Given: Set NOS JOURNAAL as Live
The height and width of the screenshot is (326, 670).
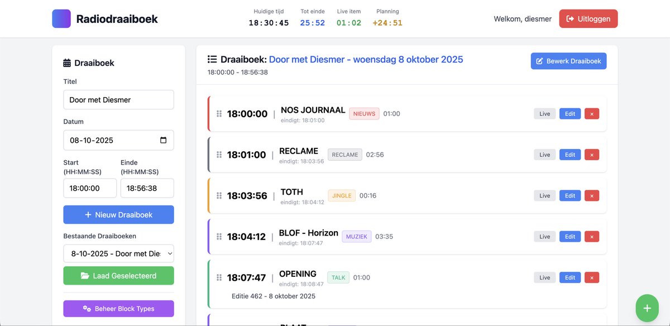Looking at the screenshot, I should click(544, 114).
